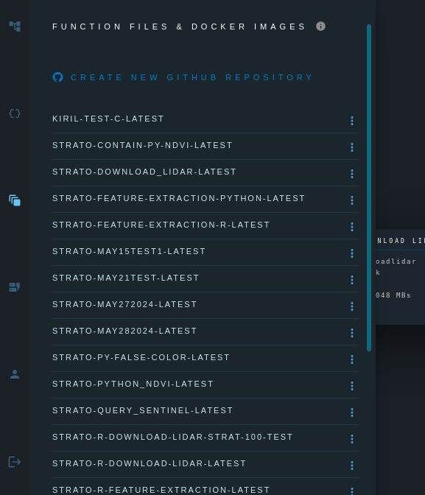
Task: Open options menu for STRATO-CONTAIN-PY-NDVI-LATEST
Action: pyautogui.click(x=352, y=147)
